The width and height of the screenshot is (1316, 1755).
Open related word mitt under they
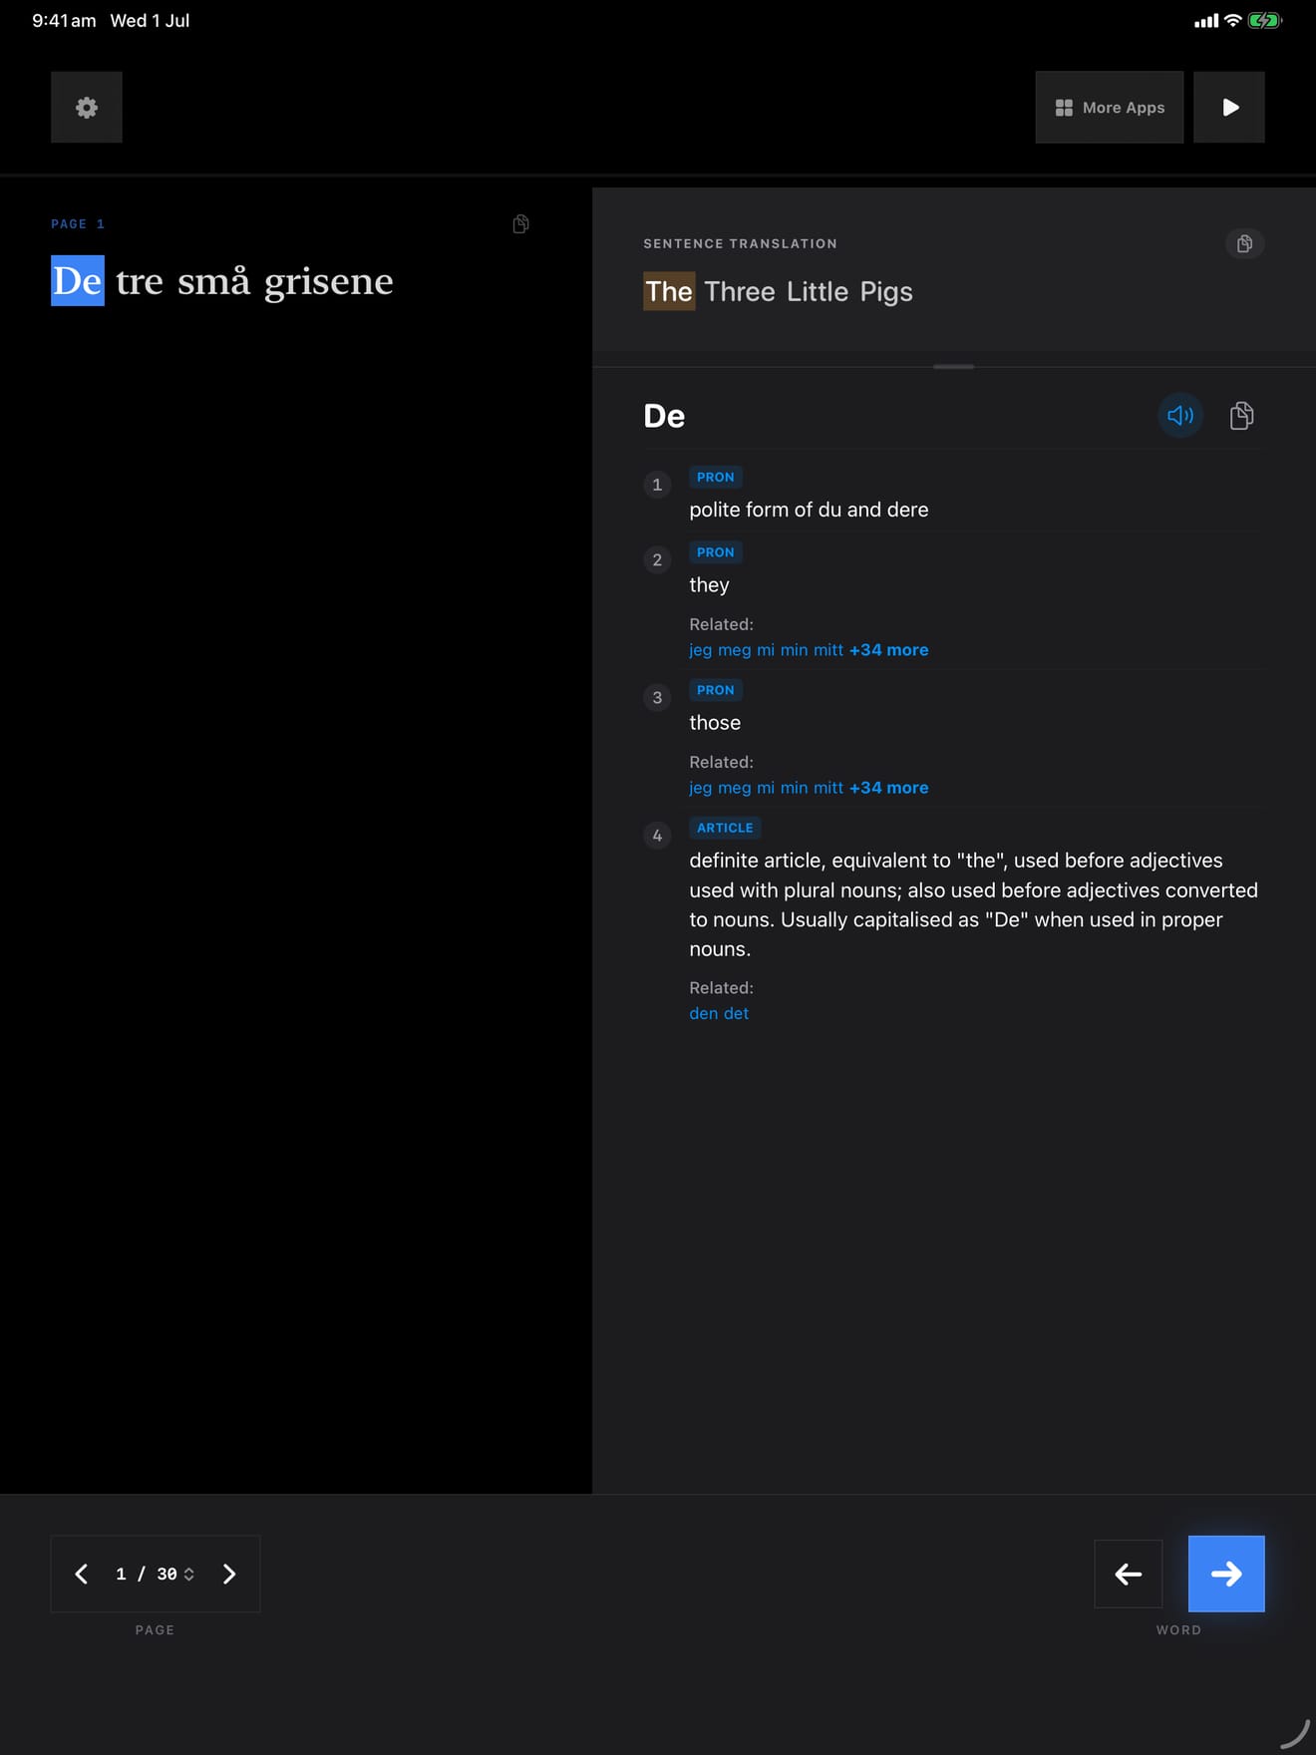coord(828,649)
